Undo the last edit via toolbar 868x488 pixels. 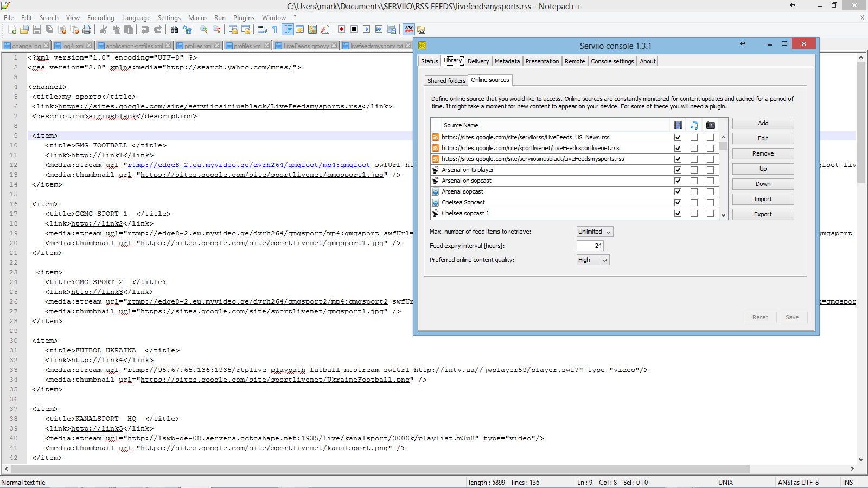[145, 29]
